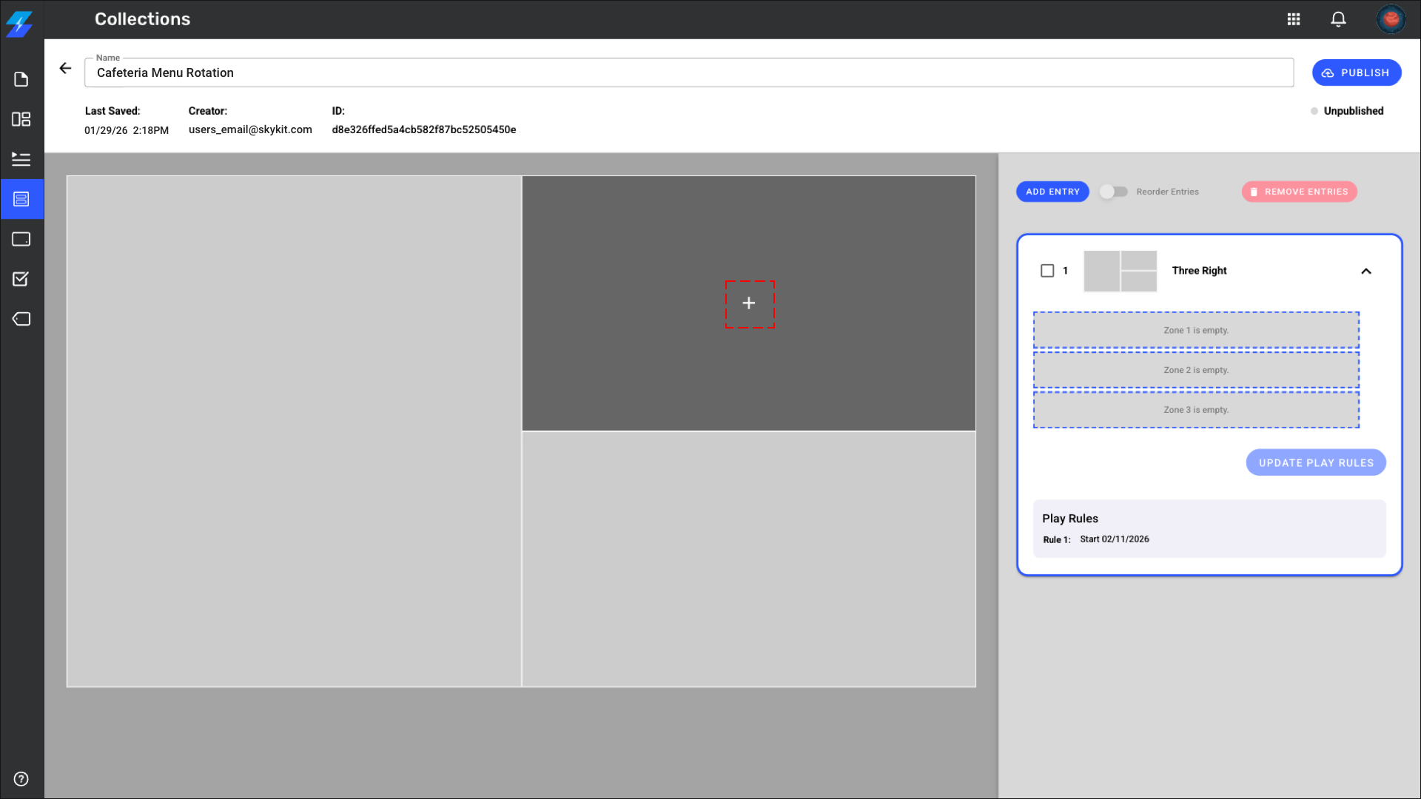The image size is (1421, 799).
Task: Open the apps grid menu
Action: pyautogui.click(x=1294, y=19)
